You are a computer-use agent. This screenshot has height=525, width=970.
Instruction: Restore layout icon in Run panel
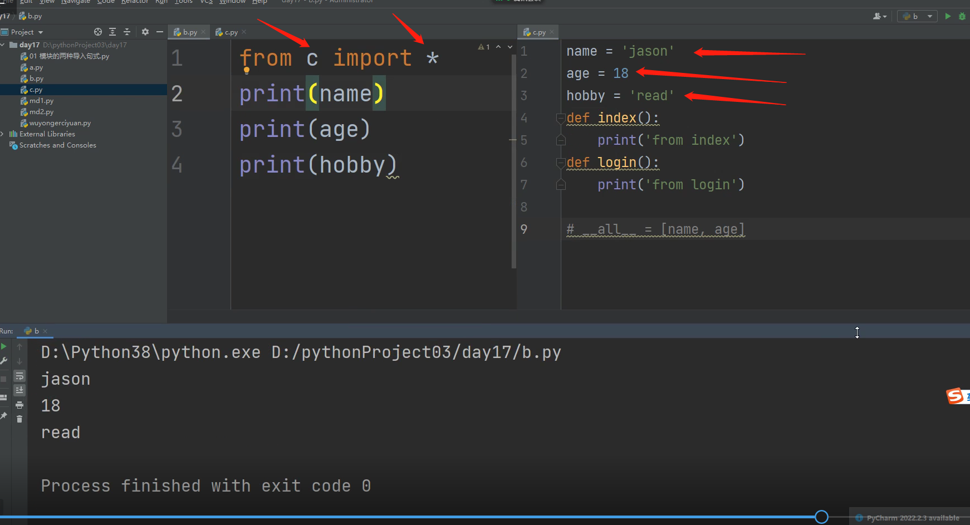coord(4,398)
